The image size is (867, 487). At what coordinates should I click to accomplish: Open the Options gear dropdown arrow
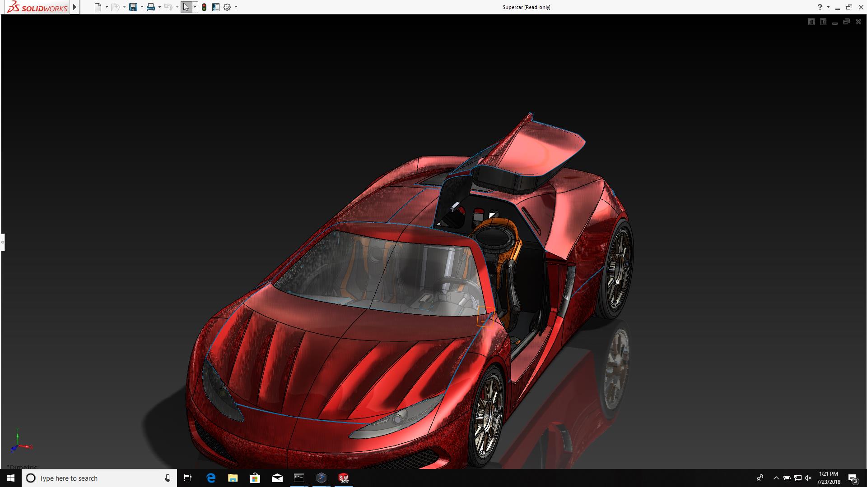[236, 7]
